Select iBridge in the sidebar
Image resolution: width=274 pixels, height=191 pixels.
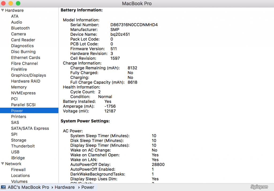point(18,158)
